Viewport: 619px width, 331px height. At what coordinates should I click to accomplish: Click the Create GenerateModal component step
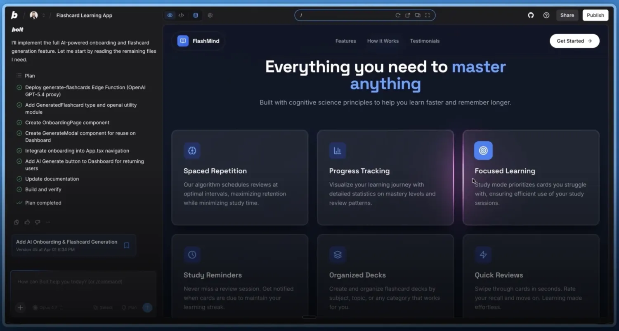[80, 137]
